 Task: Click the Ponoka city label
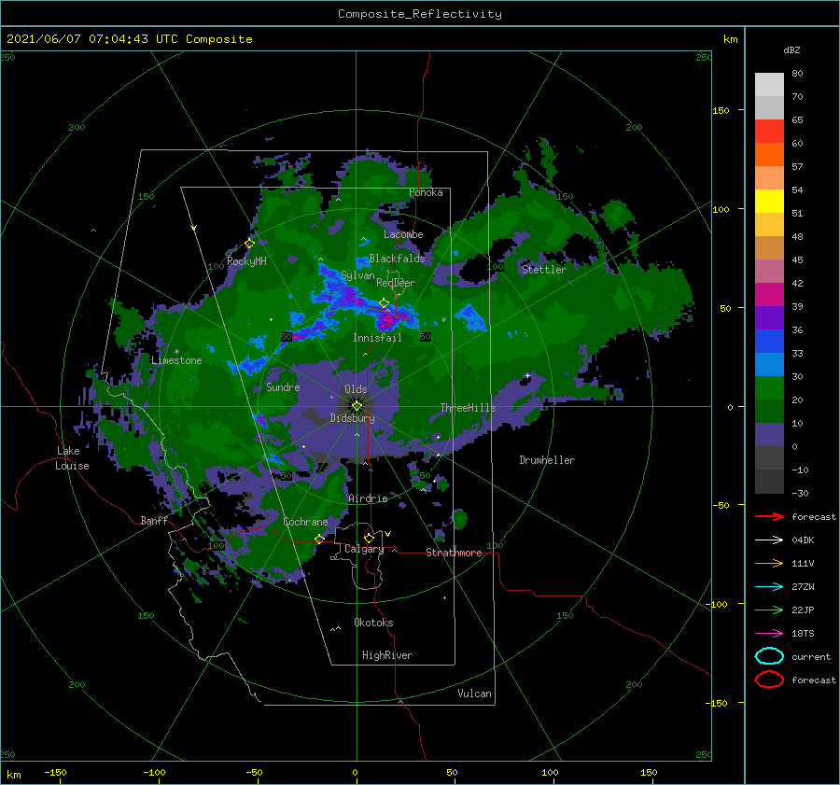point(426,192)
